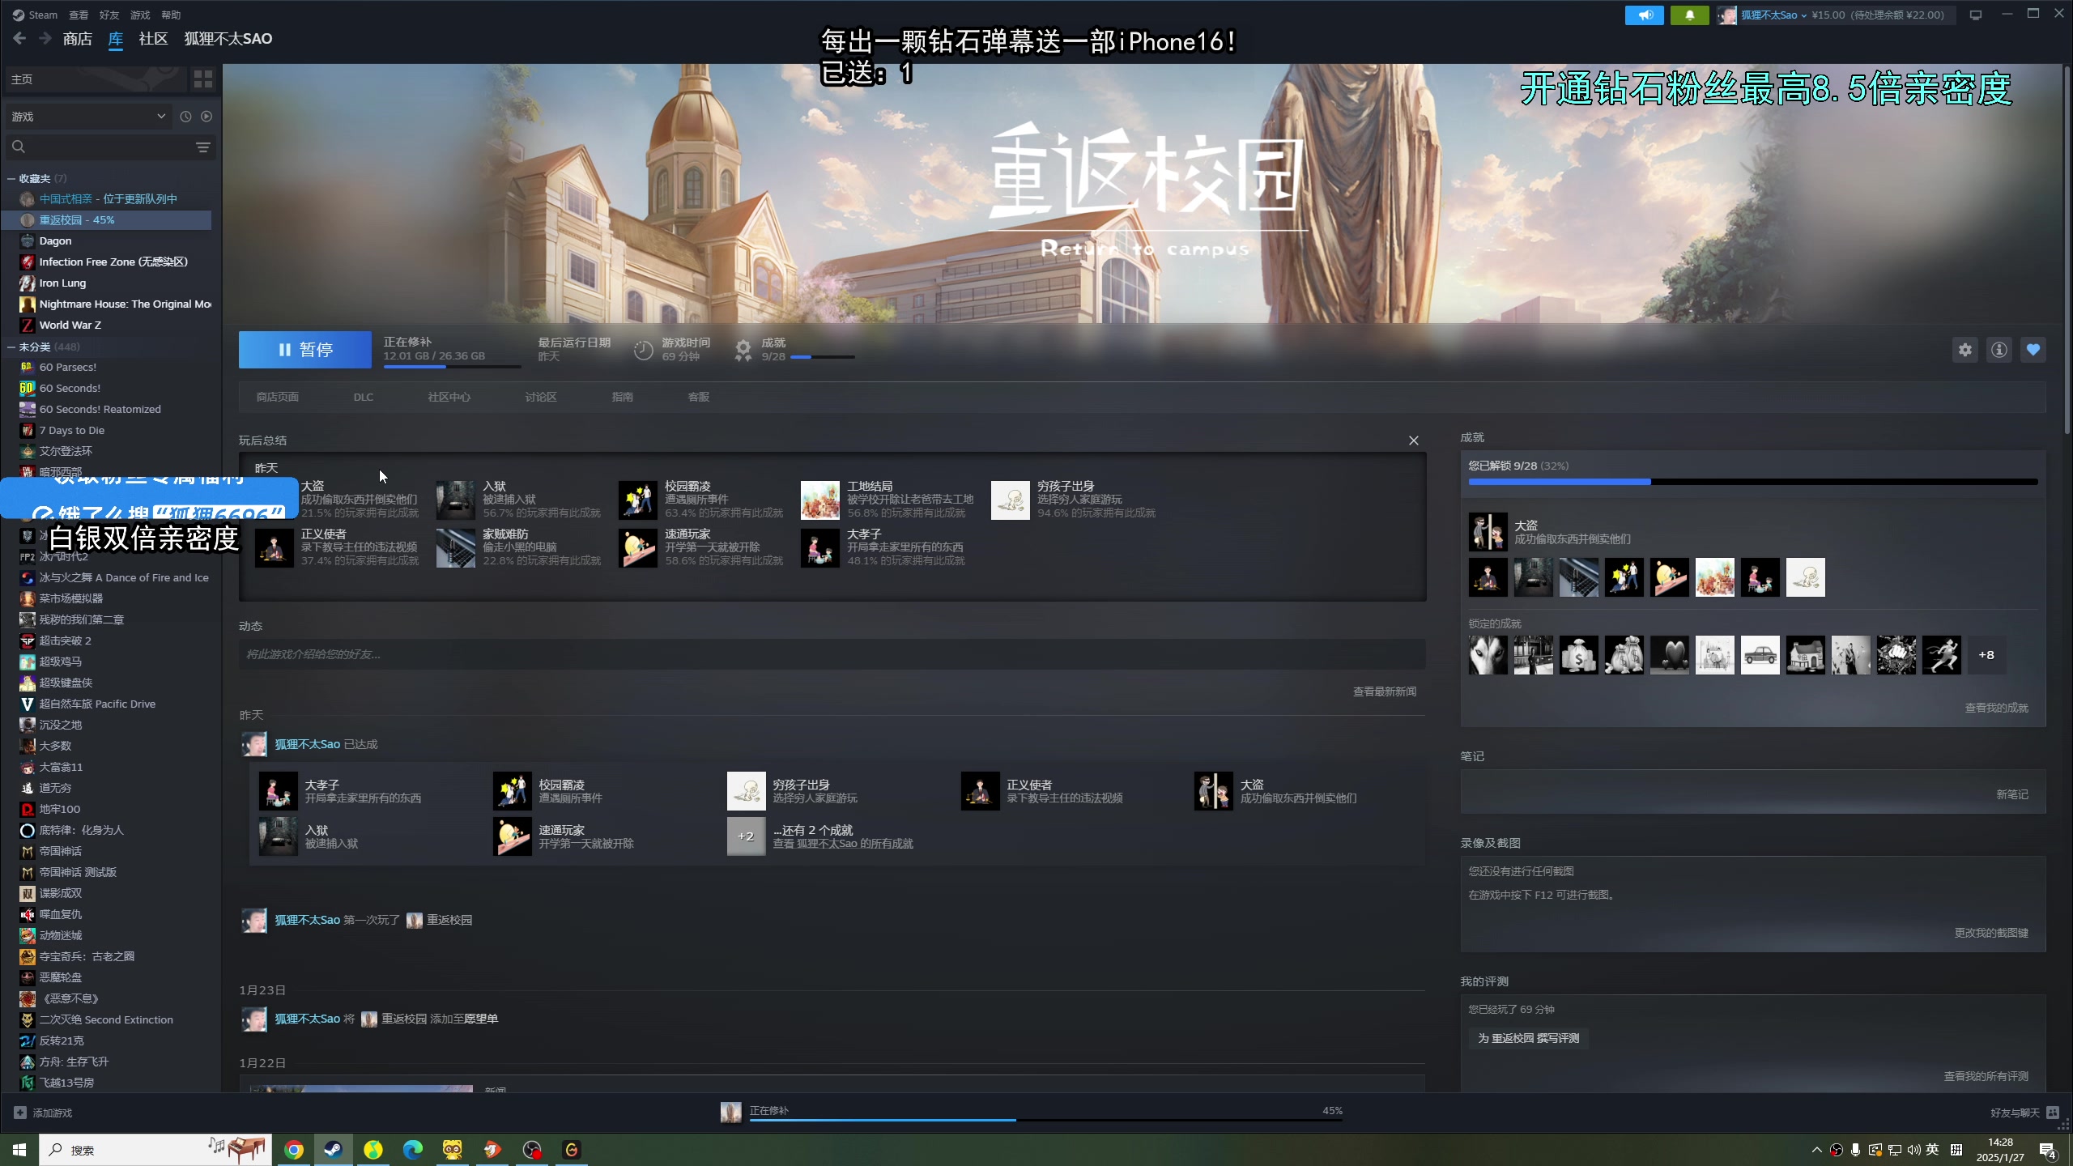Click the locked house achievement icon

(1806, 655)
